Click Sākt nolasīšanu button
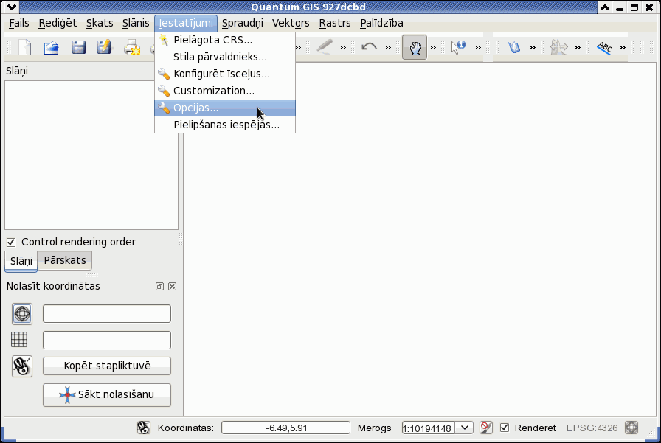Image resolution: width=661 pixels, height=443 pixels. click(107, 394)
